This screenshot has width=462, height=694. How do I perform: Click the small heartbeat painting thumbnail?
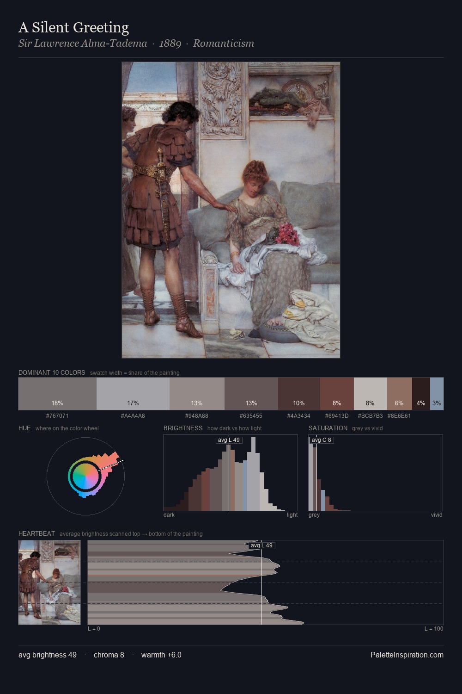tap(49, 582)
